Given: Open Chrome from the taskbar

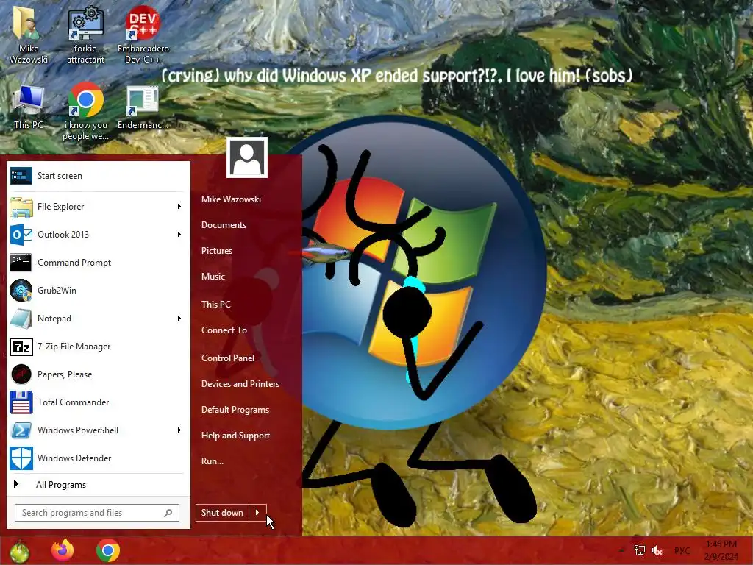Looking at the screenshot, I should 108,550.
